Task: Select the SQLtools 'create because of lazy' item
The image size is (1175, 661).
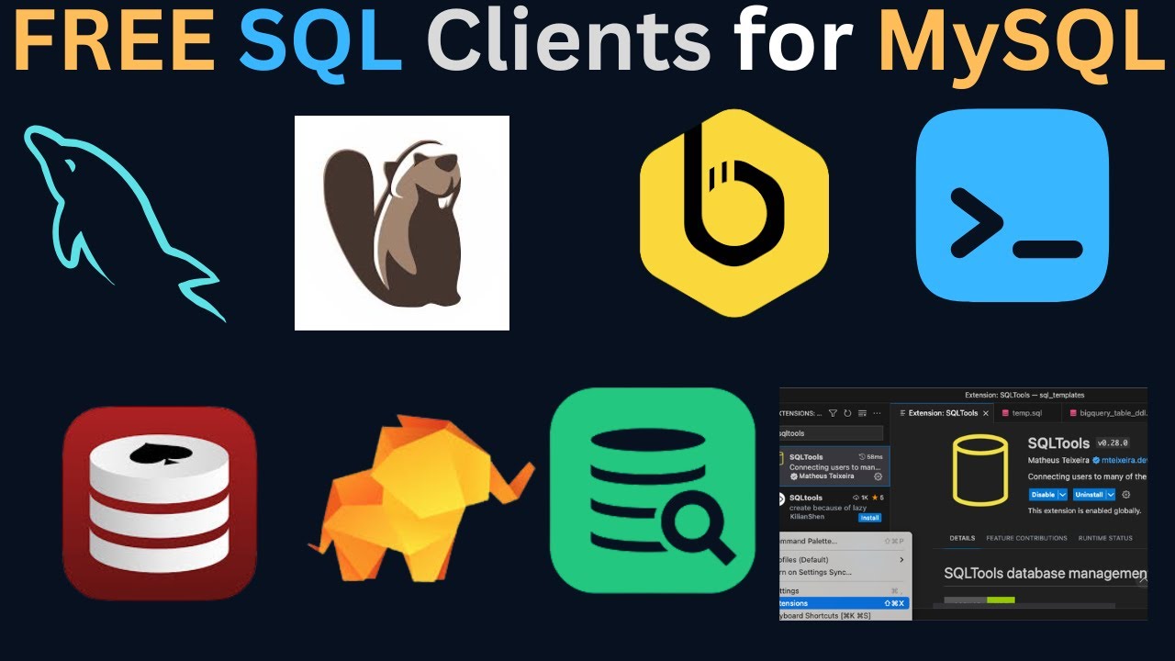Action: click(834, 507)
